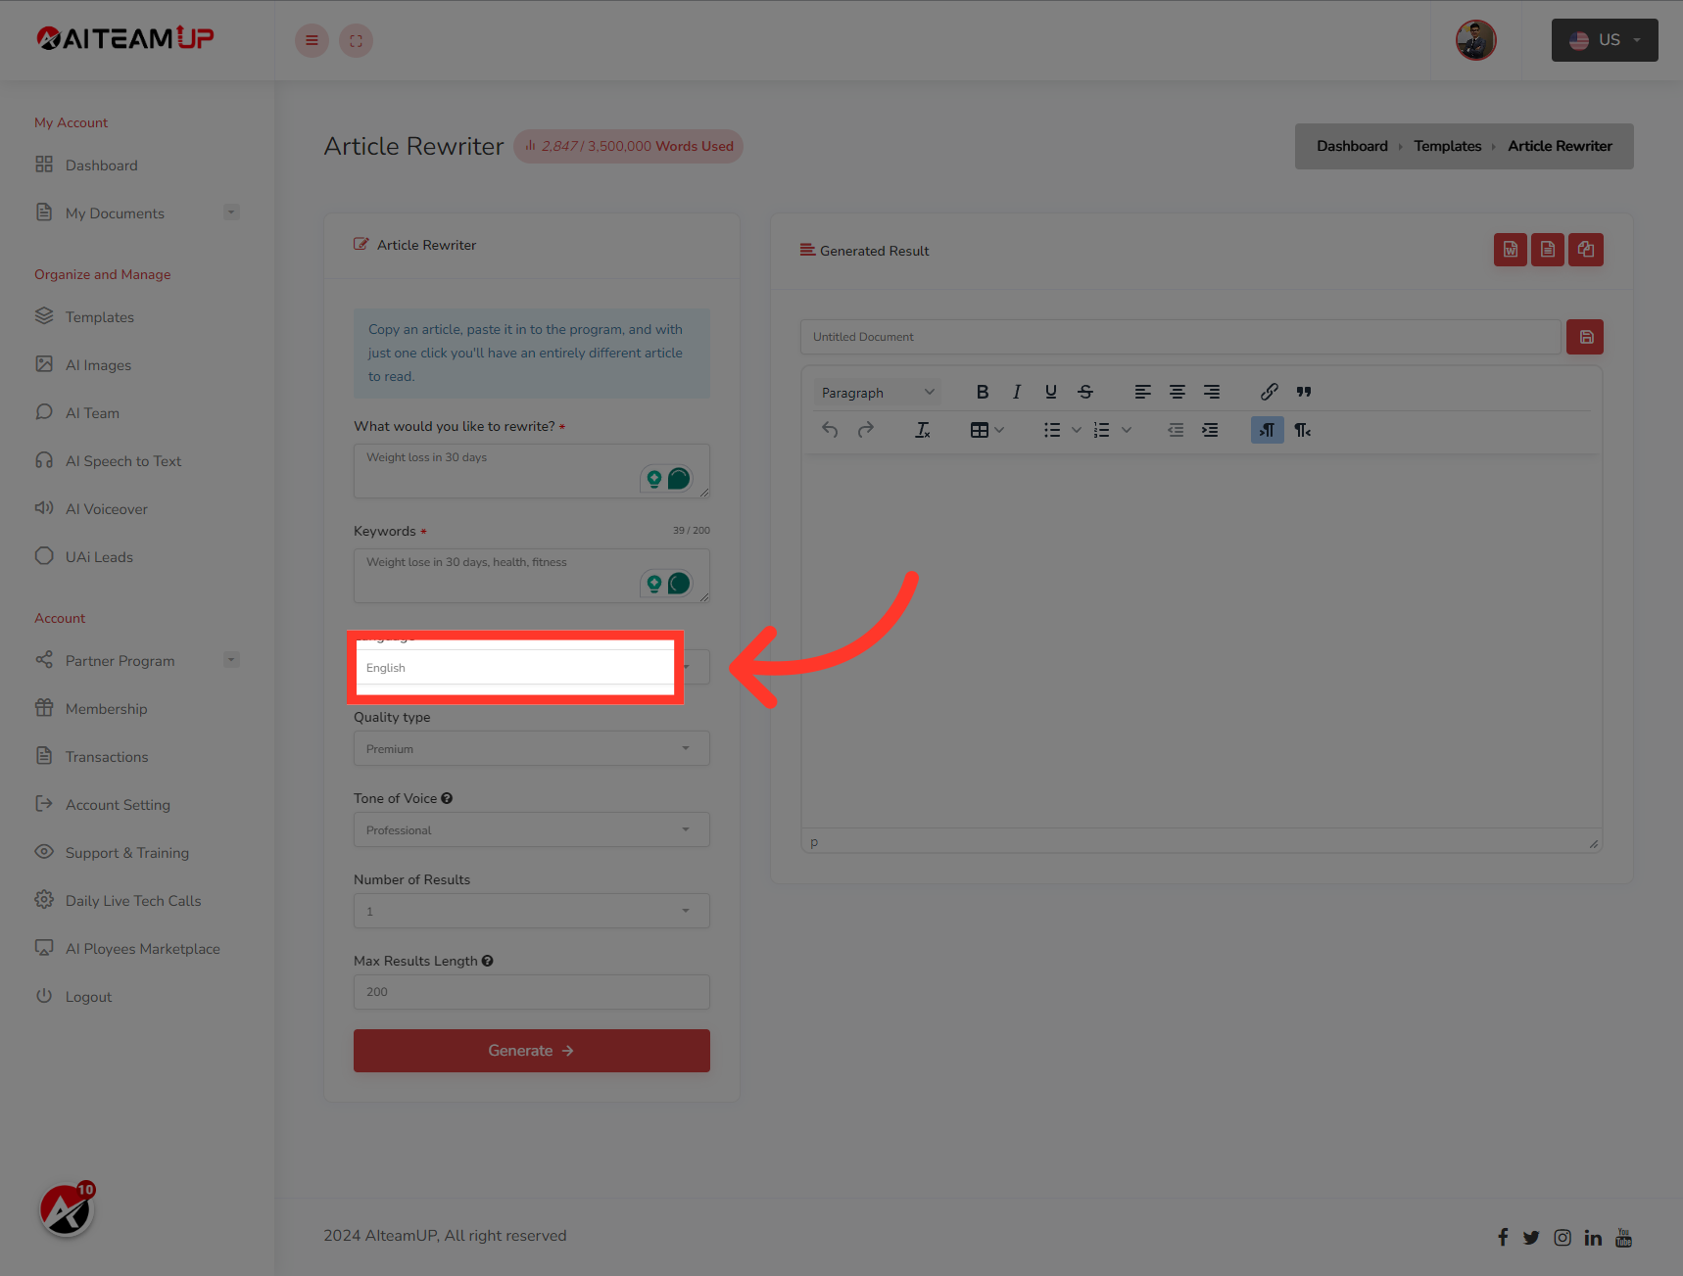This screenshot has width=1683, height=1276.
Task: Clear text formatting in the editor
Action: click(x=922, y=430)
